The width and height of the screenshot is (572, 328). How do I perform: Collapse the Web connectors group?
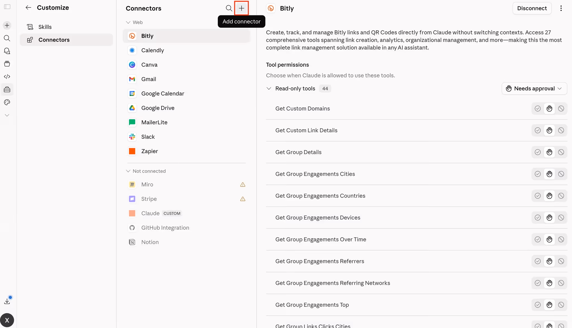pyautogui.click(x=128, y=22)
